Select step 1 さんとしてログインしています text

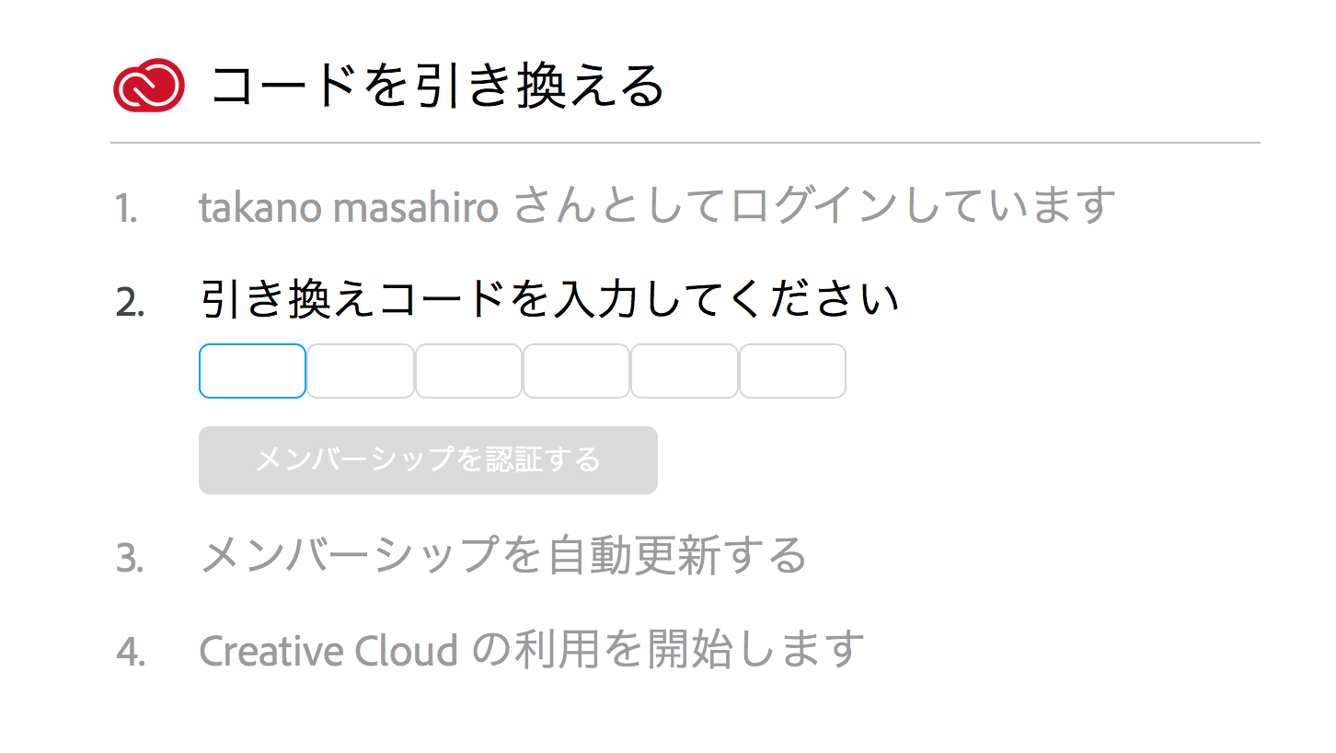click(814, 206)
